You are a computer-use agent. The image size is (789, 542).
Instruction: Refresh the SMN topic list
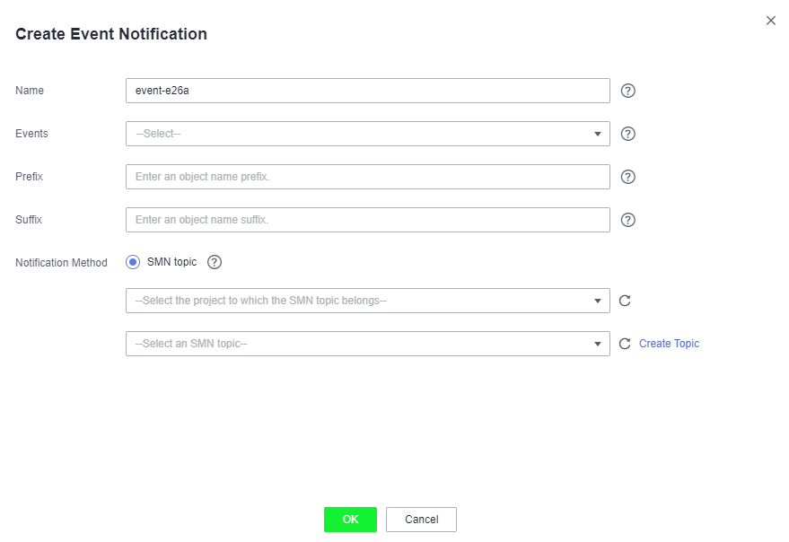pyautogui.click(x=625, y=344)
